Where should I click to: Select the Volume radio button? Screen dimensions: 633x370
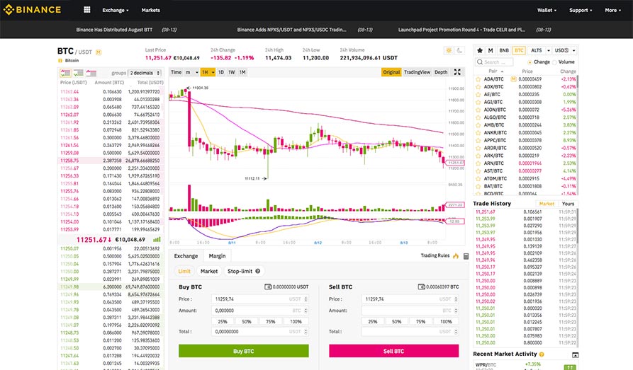(554, 62)
